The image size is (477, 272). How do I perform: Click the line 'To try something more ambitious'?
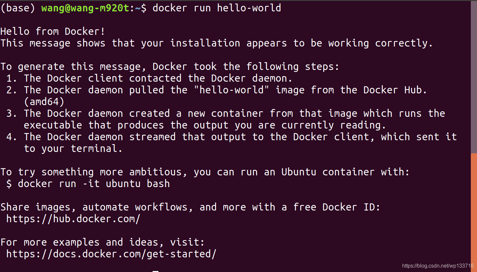tap(205, 172)
